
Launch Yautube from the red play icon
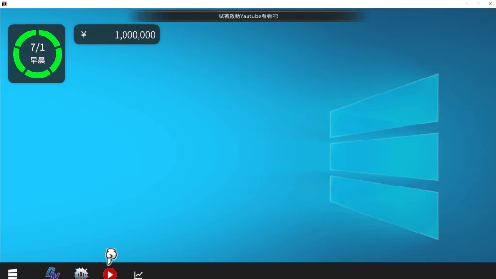109,274
